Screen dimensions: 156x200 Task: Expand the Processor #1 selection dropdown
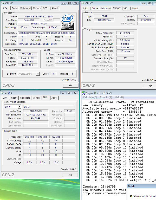click(x=38, y=74)
